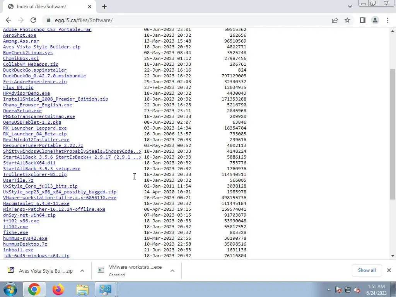The image size is (396, 297).
Task: Open CollabVM_Webapps.zip link
Action: [31, 65]
